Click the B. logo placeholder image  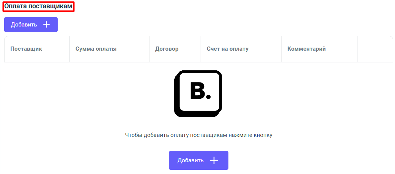pyautogui.click(x=198, y=93)
